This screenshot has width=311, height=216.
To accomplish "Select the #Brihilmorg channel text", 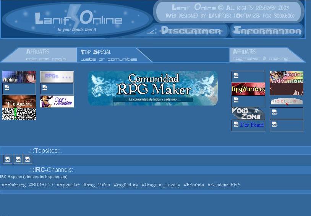I will tap(14, 185).
